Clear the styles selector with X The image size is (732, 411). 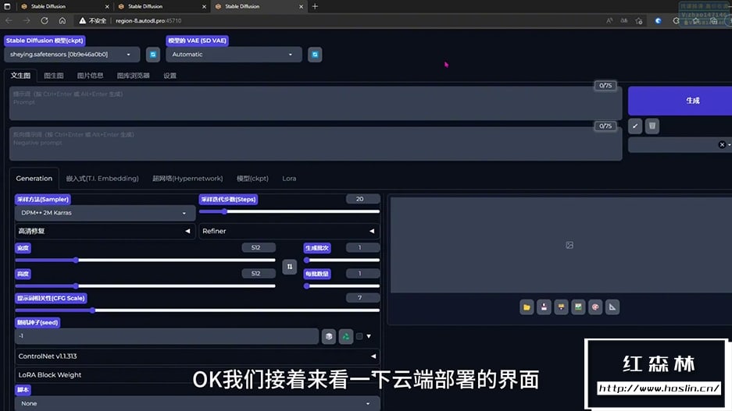(x=722, y=144)
